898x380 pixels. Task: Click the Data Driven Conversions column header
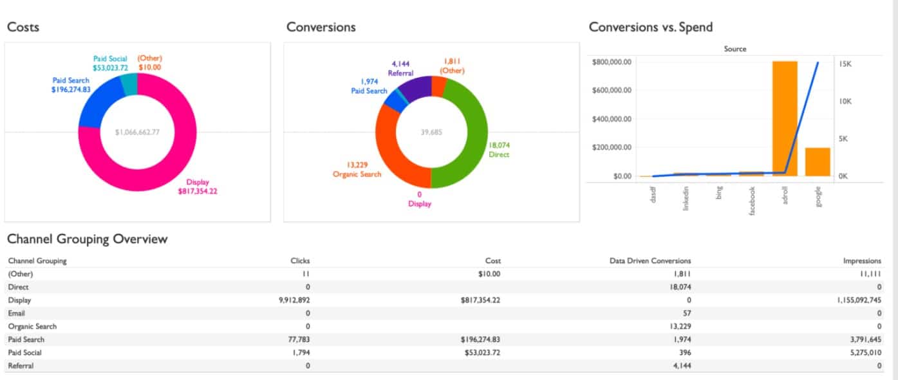(x=650, y=261)
